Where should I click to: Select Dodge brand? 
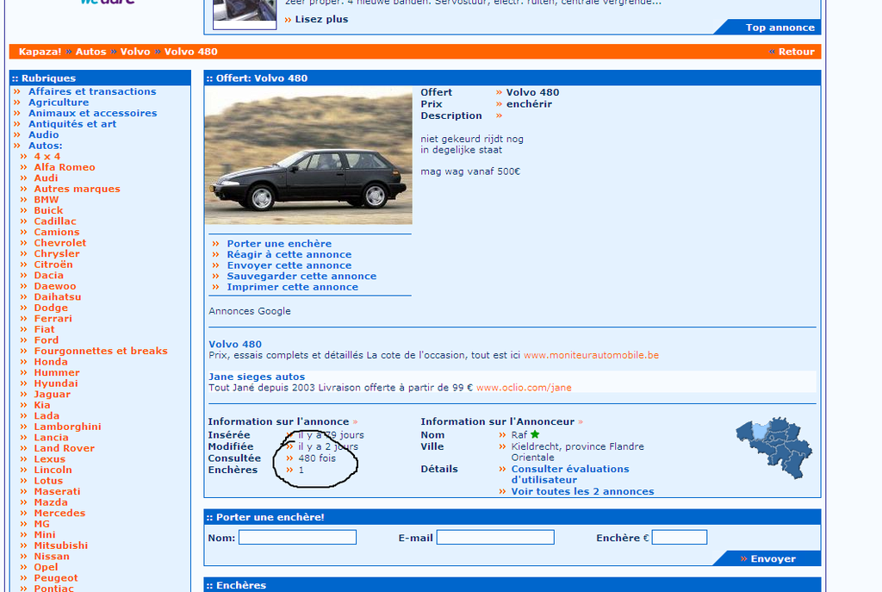51,308
